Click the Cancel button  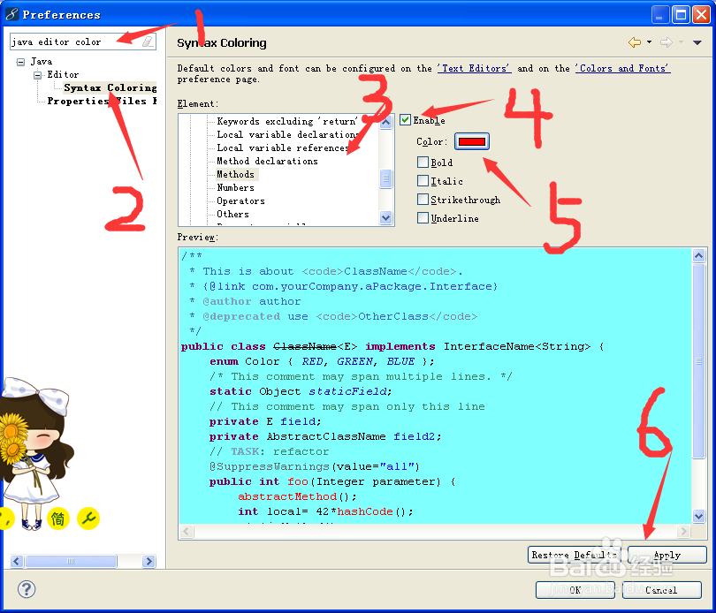pyautogui.click(x=662, y=590)
